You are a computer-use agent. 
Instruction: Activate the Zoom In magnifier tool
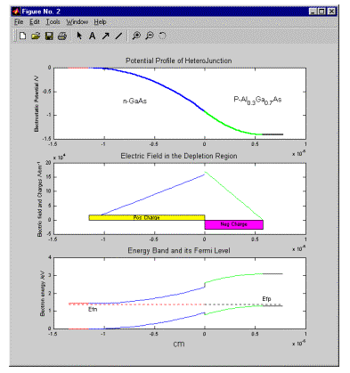pyautogui.click(x=136, y=36)
